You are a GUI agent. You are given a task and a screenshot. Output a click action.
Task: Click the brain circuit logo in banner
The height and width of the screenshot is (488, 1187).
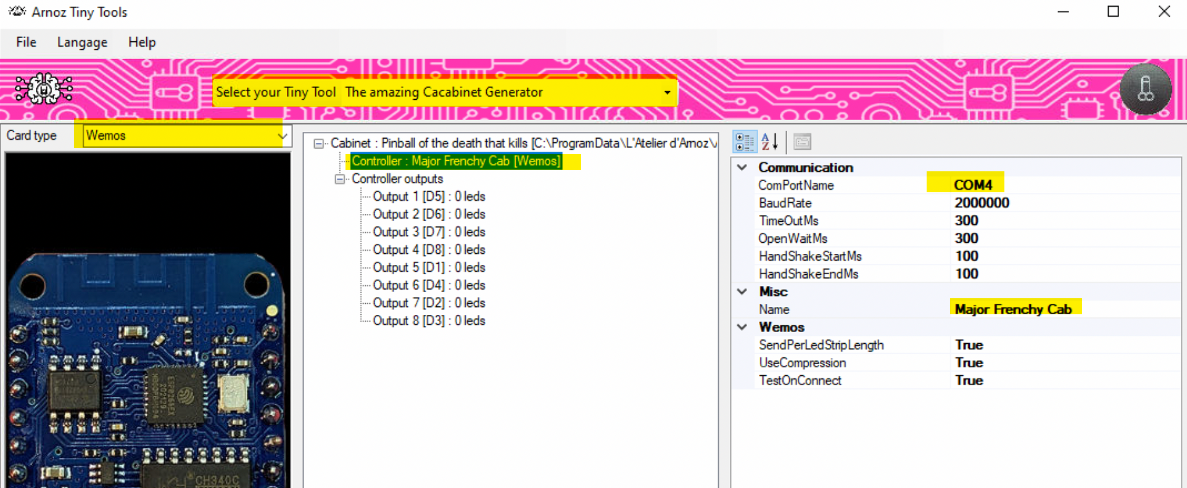tap(44, 89)
